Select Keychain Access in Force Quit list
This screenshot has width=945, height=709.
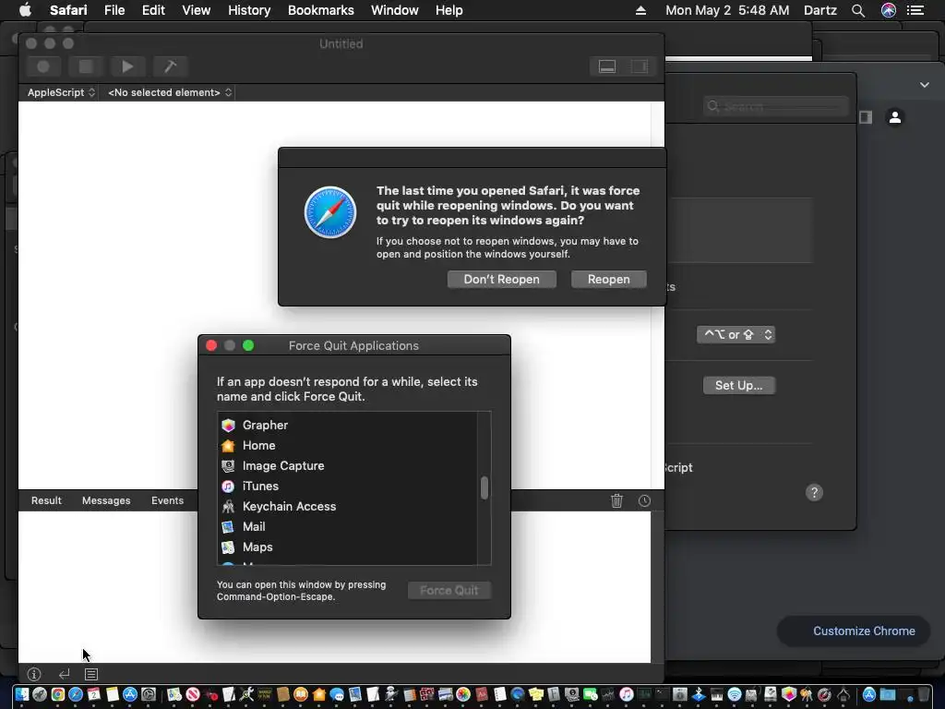(x=348, y=507)
